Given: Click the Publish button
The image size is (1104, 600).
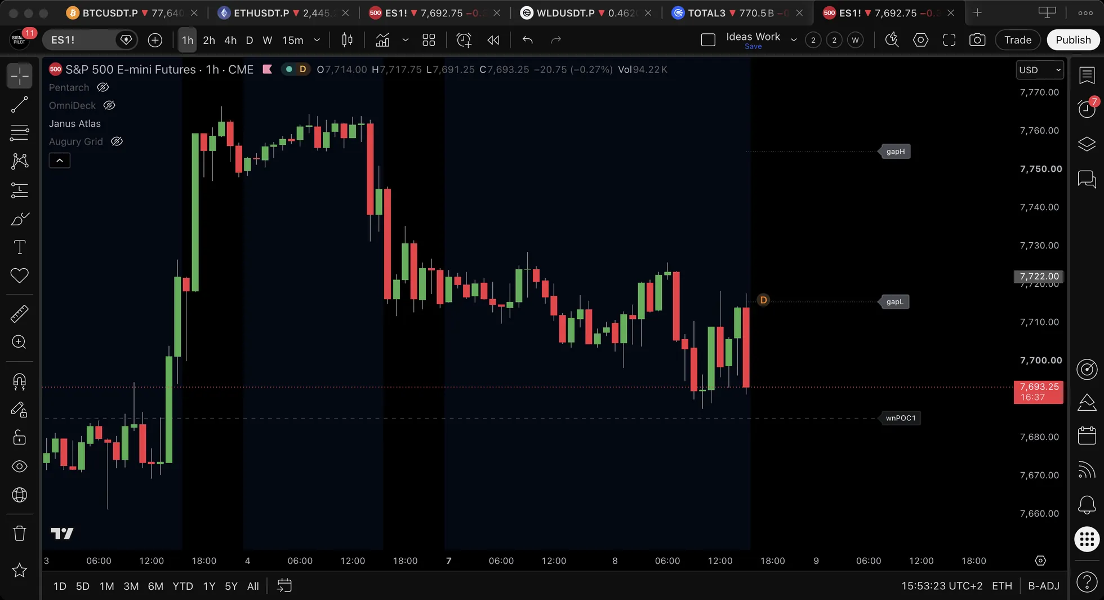Looking at the screenshot, I should point(1073,40).
